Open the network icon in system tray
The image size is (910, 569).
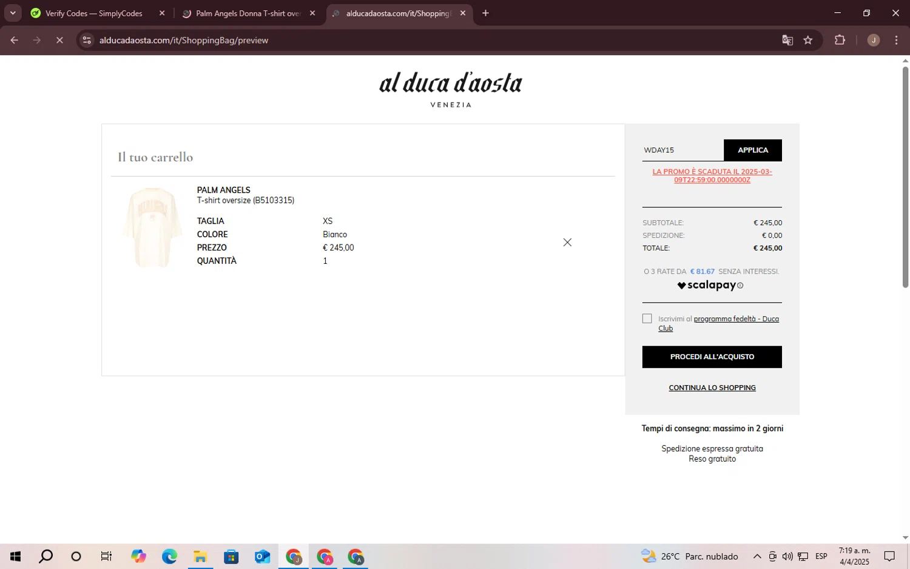click(803, 556)
